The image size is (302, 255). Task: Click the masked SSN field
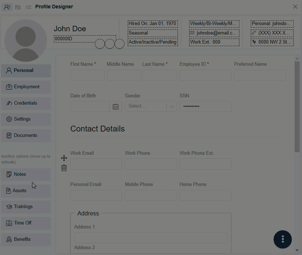pos(205,107)
